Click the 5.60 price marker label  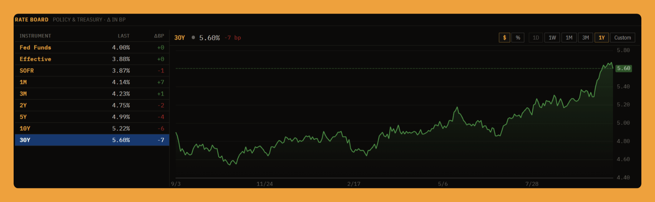(x=624, y=68)
